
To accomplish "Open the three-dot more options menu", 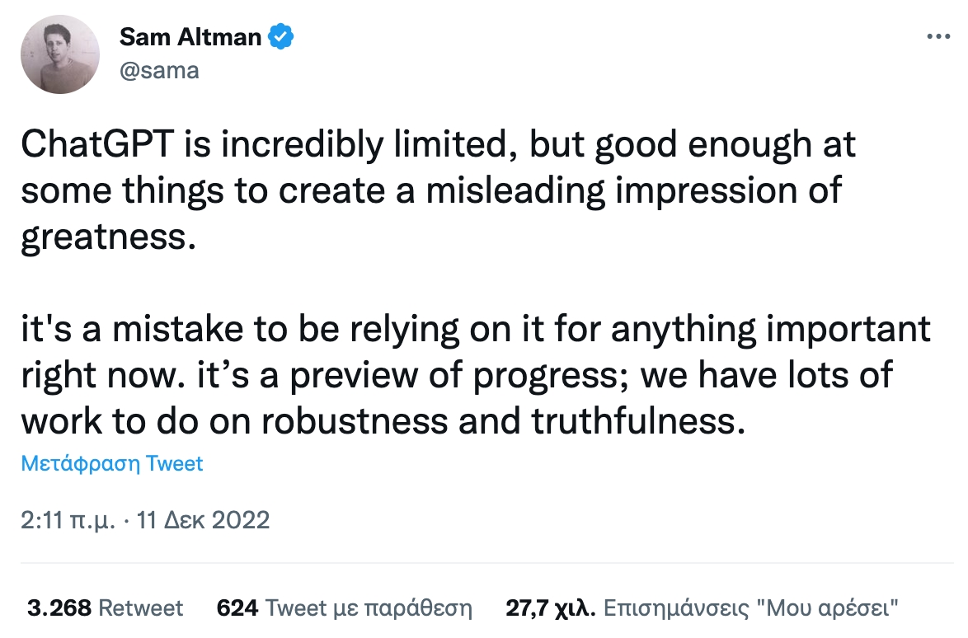I will 938,36.
